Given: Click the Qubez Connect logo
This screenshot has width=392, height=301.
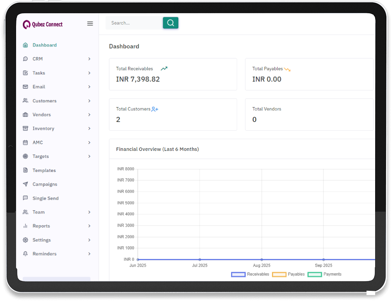Looking at the screenshot, I should click(x=42, y=24).
